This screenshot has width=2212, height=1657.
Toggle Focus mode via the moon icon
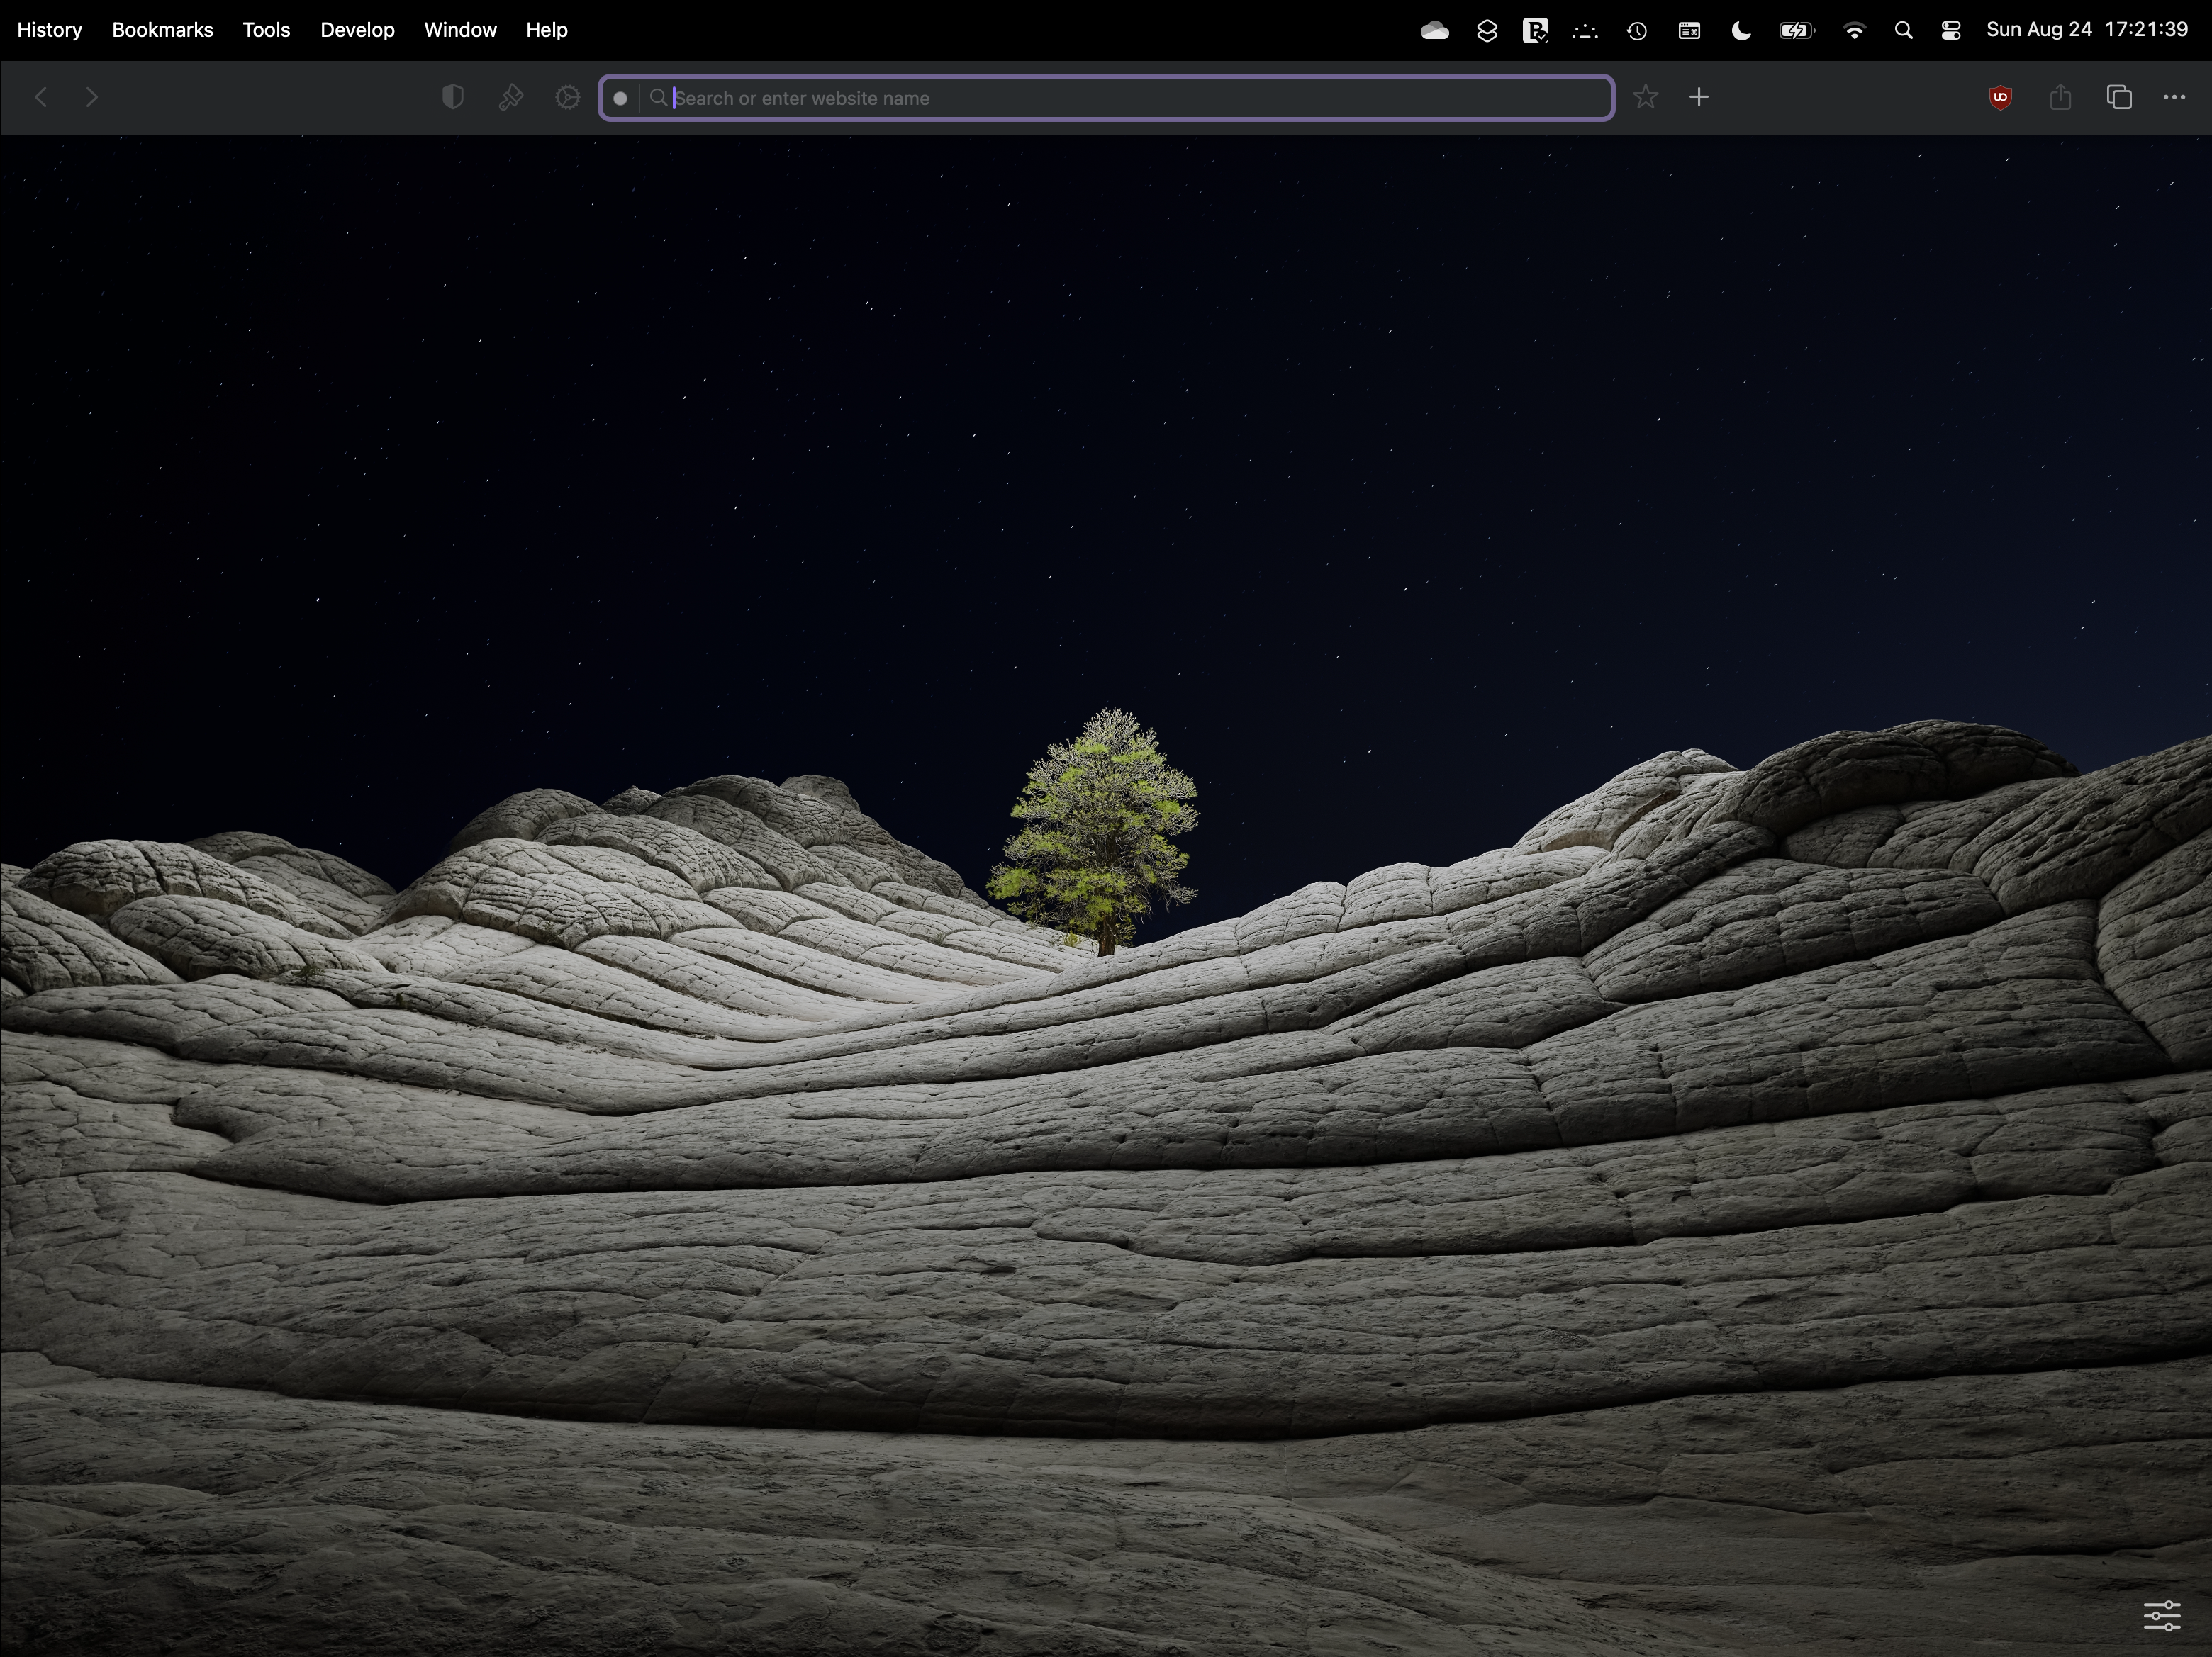1740,30
